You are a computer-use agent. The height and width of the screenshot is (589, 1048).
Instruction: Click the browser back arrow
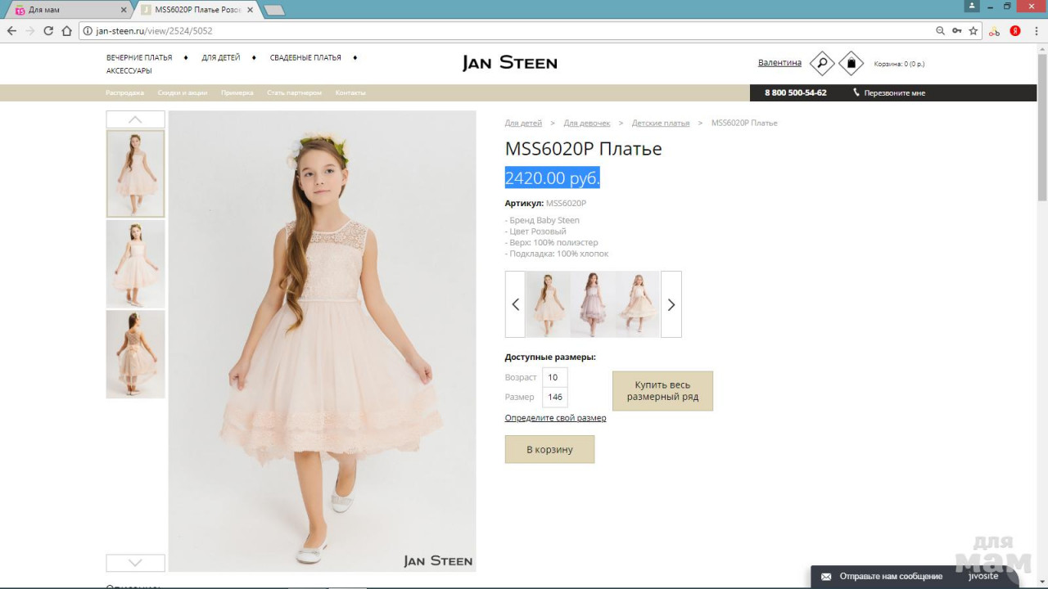(x=11, y=31)
